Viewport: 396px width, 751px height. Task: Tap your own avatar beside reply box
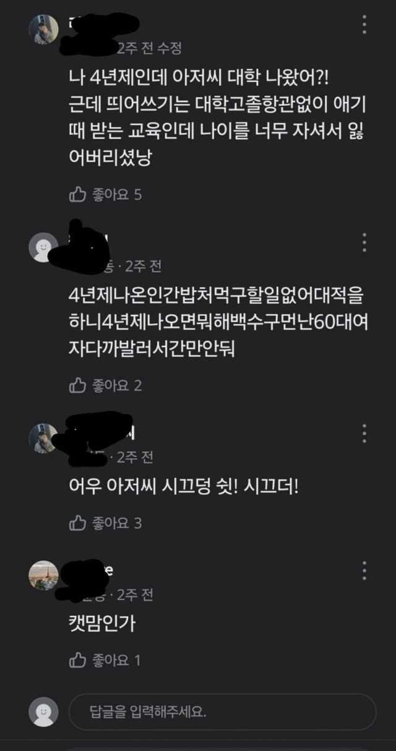pyautogui.click(x=43, y=711)
